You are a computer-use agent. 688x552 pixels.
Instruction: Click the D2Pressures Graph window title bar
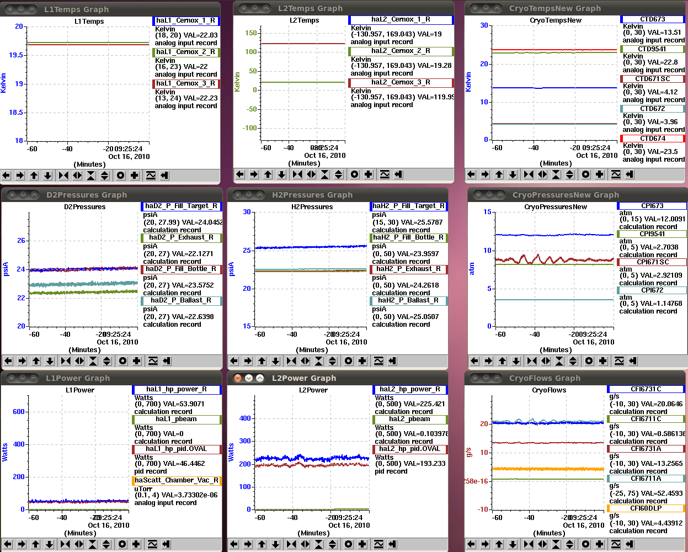click(111, 195)
